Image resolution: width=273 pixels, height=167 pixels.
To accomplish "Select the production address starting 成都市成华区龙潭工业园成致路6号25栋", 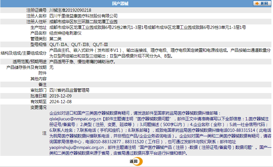I will 148,28.
